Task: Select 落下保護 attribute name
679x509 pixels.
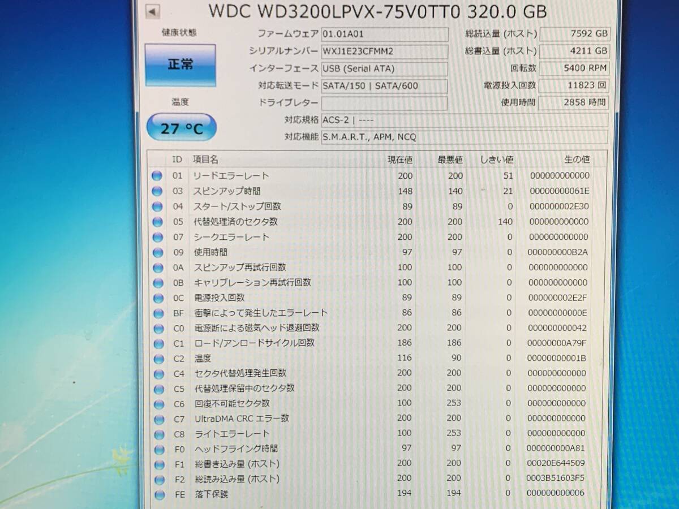Action: pos(212,494)
